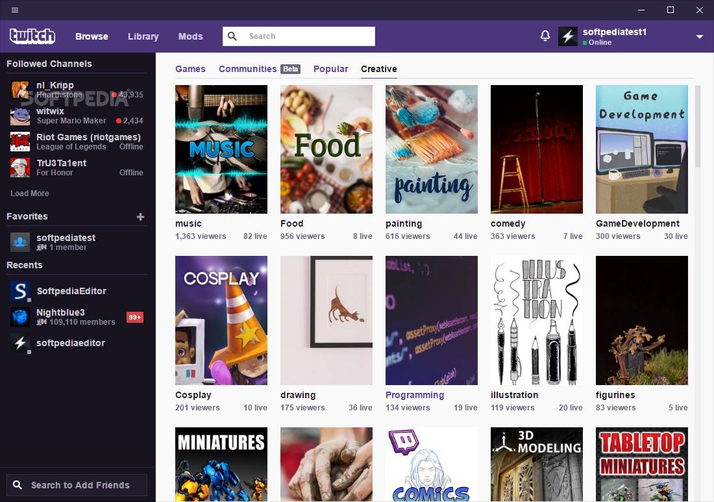Expand Load More followed channels
714x502 pixels.
[x=29, y=193]
